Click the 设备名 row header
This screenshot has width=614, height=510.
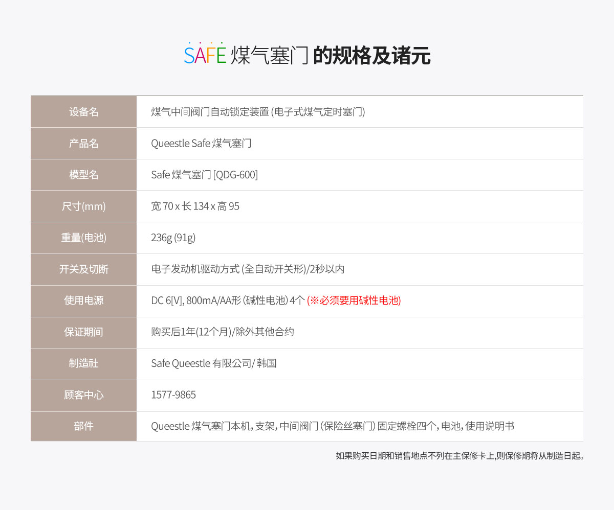(83, 112)
